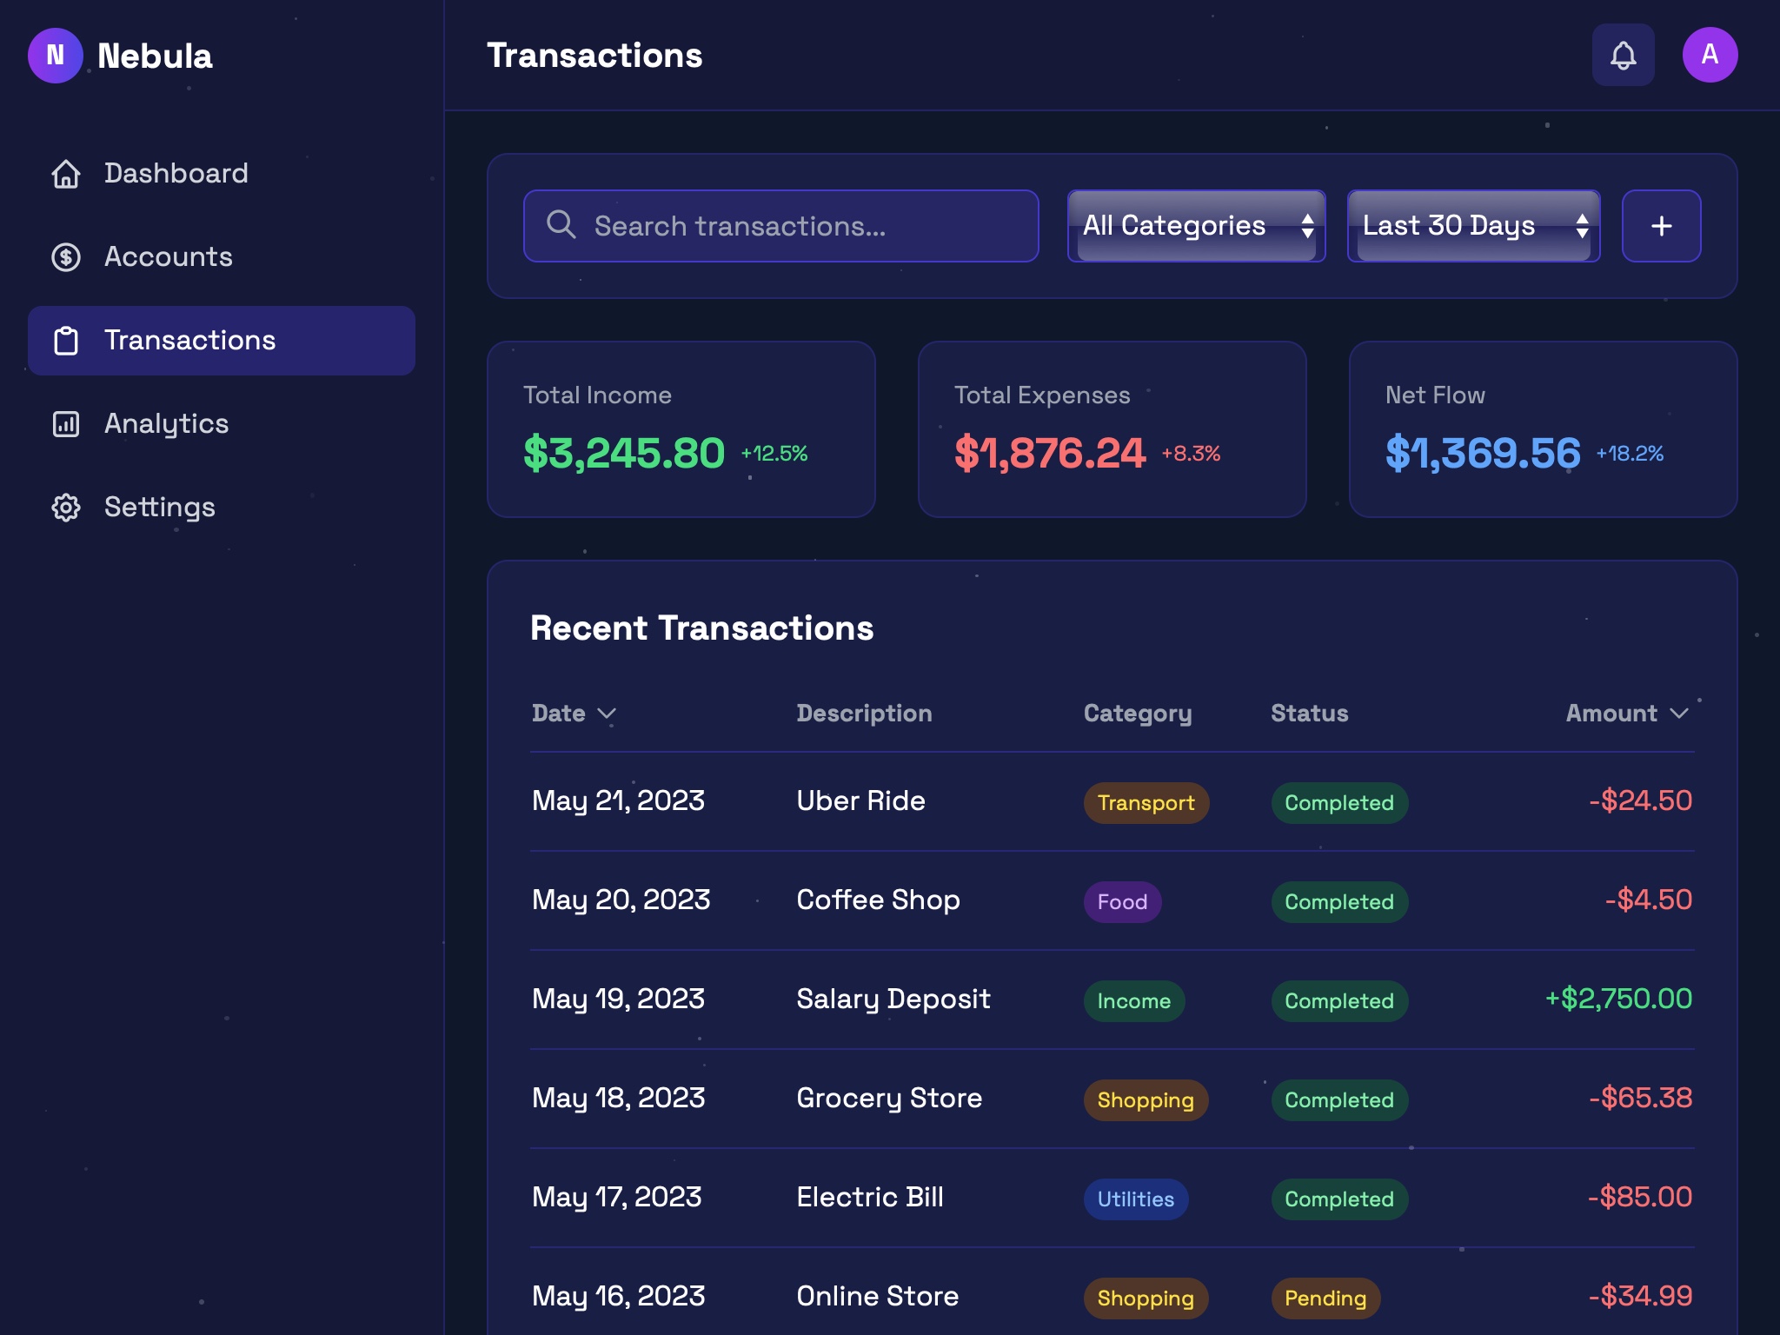Screen dimensions: 1780x1335
Task: Click the Accounts dollar icon
Action: pos(66,257)
